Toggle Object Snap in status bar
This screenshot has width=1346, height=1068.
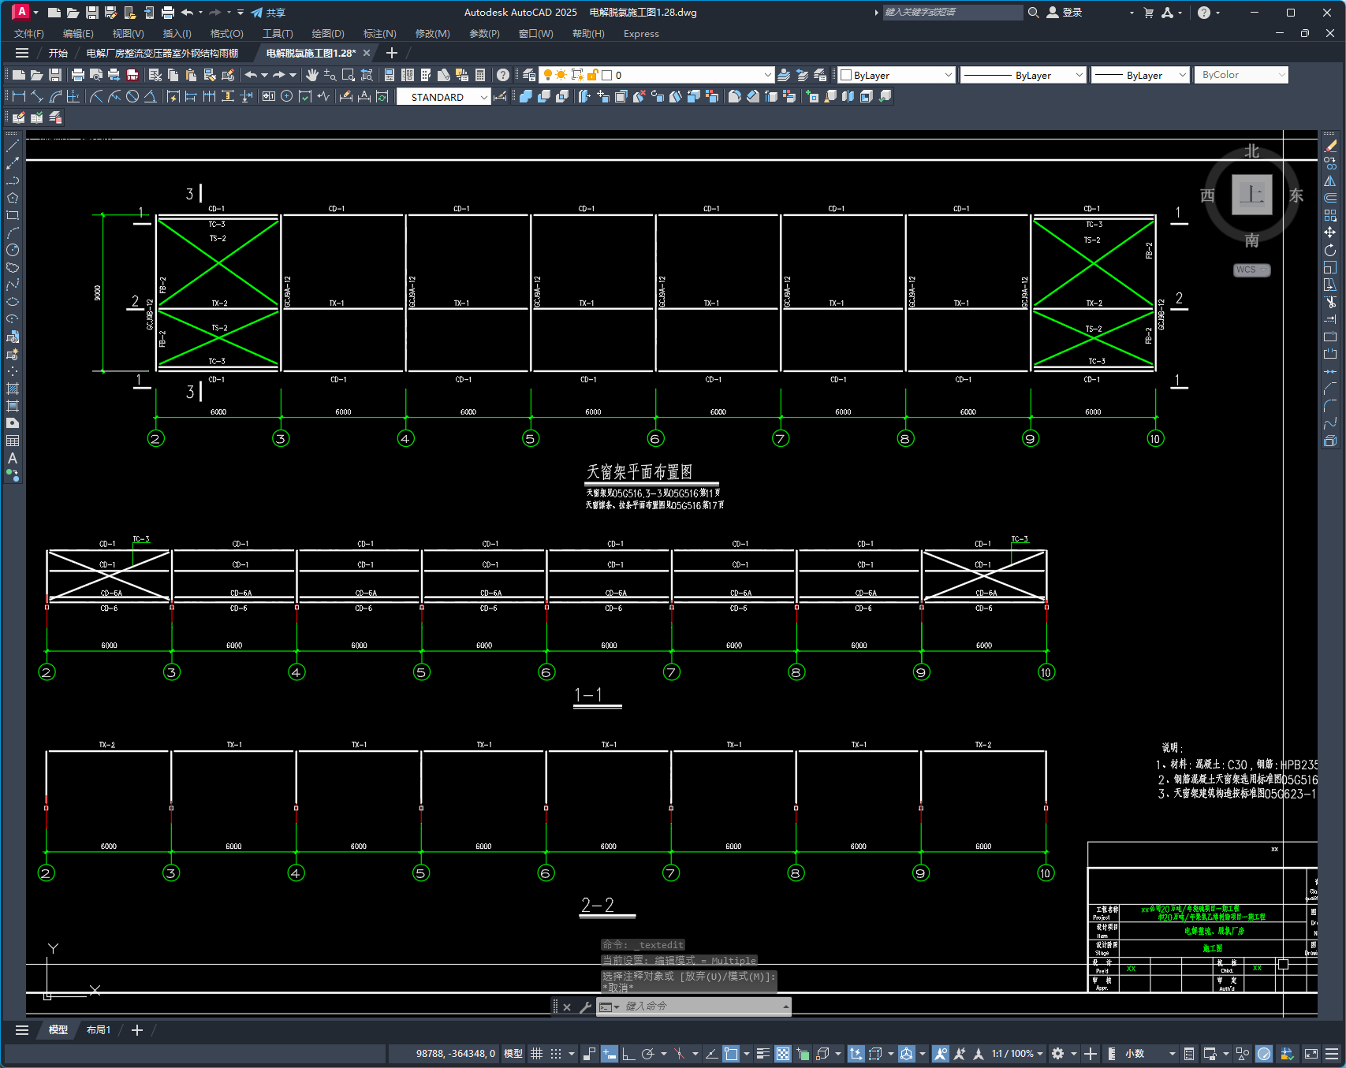coord(731,1054)
